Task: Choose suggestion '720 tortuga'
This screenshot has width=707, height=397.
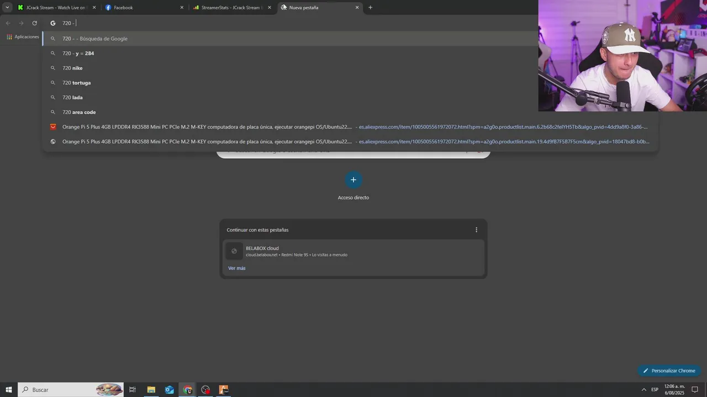Action: pyautogui.click(x=350, y=83)
